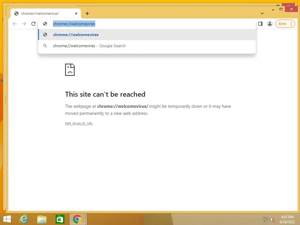Launch Internet Explorer from taskbar
Image resolution: width=300 pixels, height=225 pixels.
[x=24, y=219]
